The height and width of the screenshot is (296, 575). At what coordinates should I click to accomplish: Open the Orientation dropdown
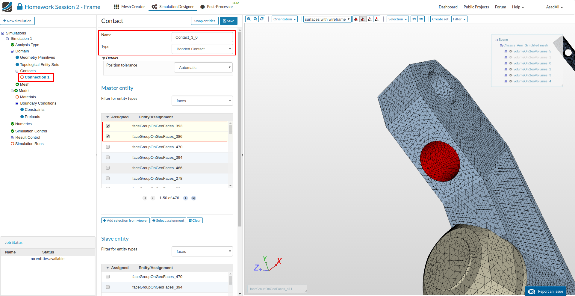pyautogui.click(x=284, y=19)
